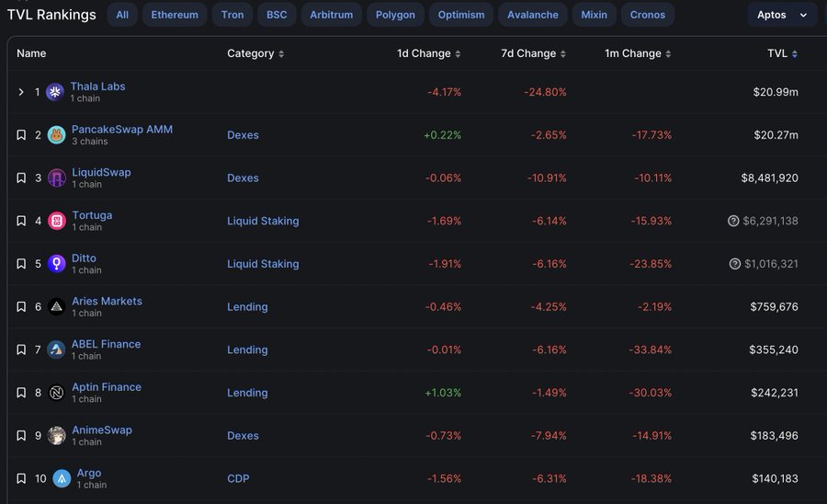Select the Cronos chain tab
The width and height of the screenshot is (827, 504).
(647, 15)
